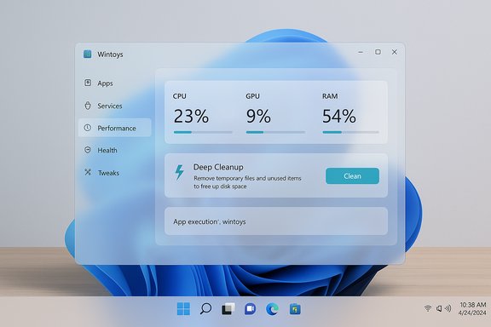Click the 'App execution, wintoys' card
The height and width of the screenshot is (327, 491).
click(x=276, y=221)
